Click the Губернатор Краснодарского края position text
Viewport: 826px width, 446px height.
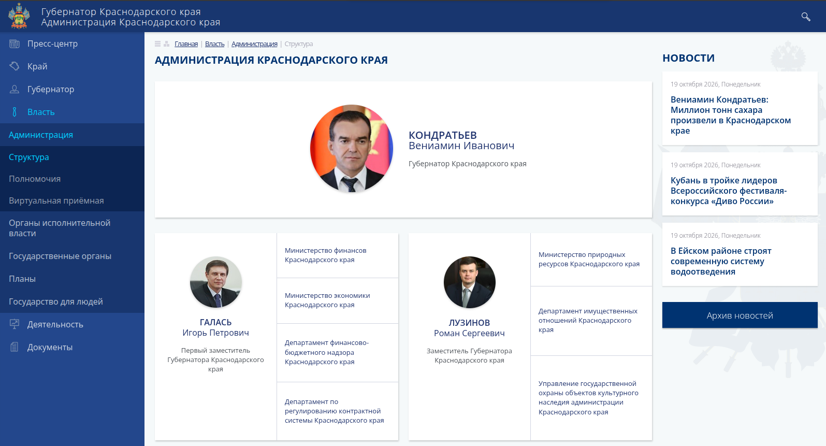[468, 164]
